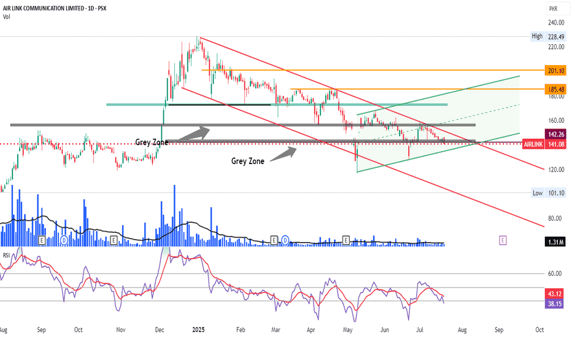
Task: Click the May label on the time axis
Action: click(347, 329)
